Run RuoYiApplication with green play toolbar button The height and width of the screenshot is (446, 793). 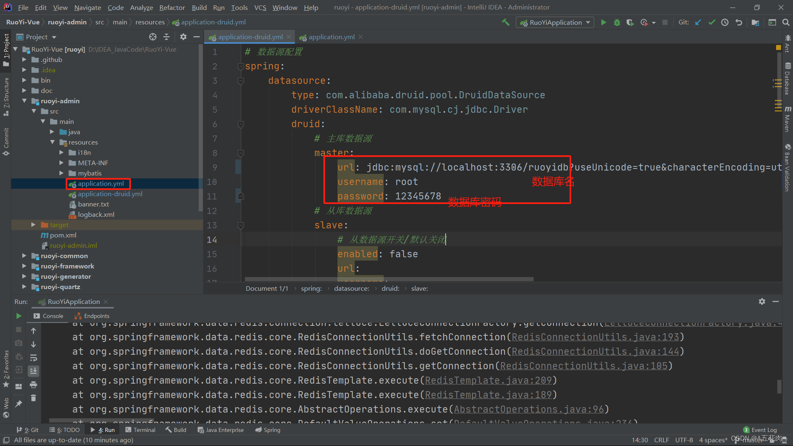pyautogui.click(x=603, y=22)
